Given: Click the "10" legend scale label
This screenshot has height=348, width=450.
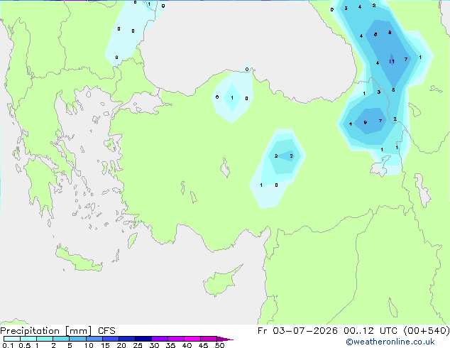Looking at the screenshot, I should (89, 345).
